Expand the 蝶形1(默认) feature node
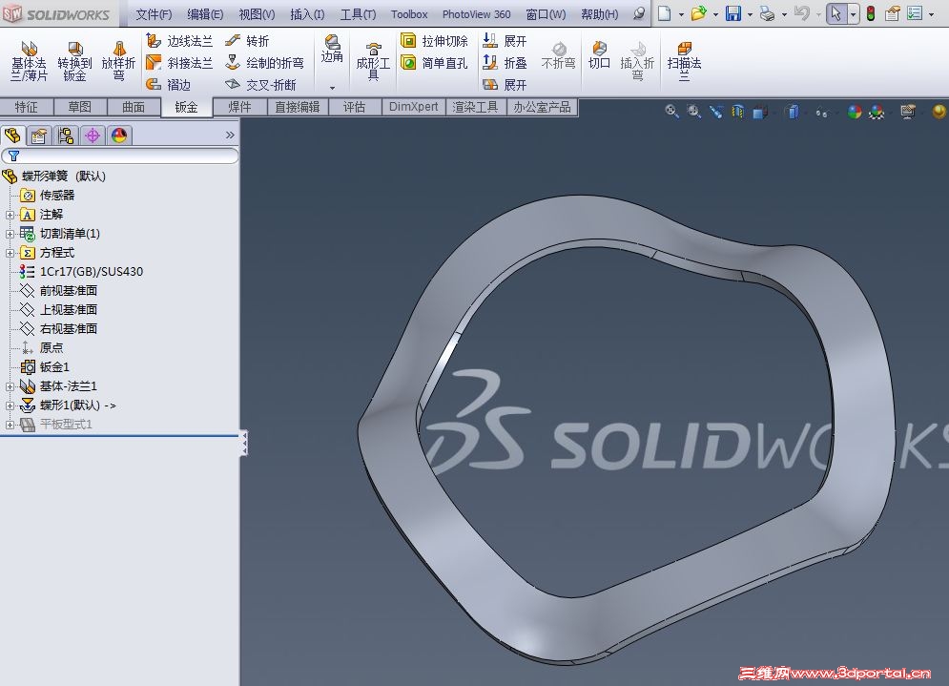949x686 pixels. [x=10, y=405]
